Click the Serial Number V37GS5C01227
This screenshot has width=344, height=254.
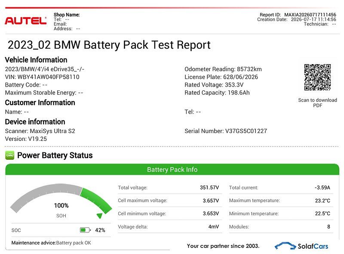[226, 131]
